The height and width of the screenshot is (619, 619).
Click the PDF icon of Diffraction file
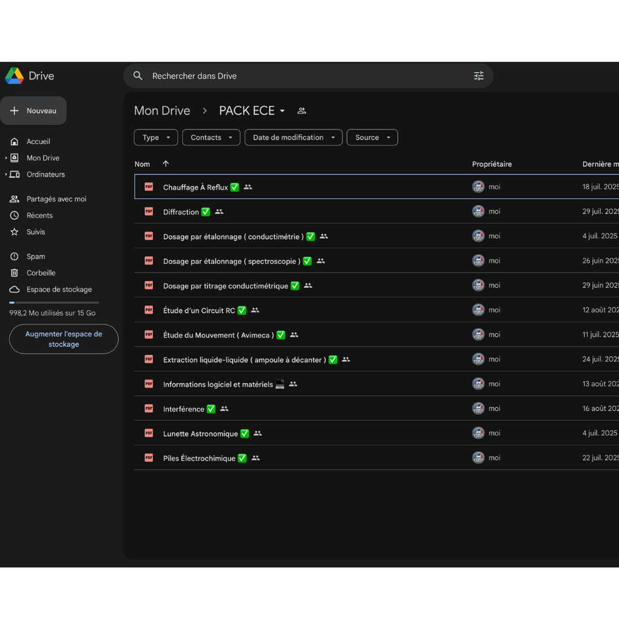[149, 212]
